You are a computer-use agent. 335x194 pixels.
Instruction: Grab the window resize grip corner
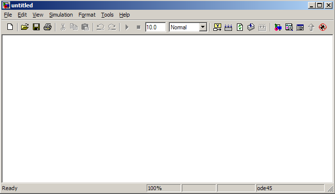tap(330, 189)
